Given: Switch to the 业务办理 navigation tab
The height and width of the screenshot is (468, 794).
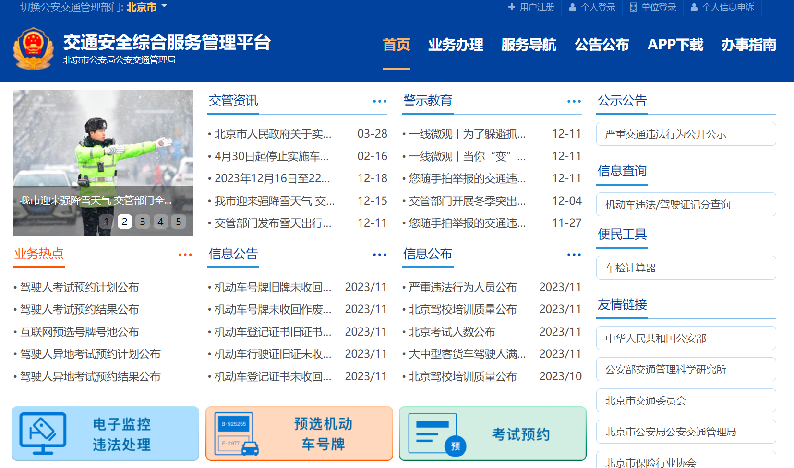Looking at the screenshot, I should tap(456, 45).
